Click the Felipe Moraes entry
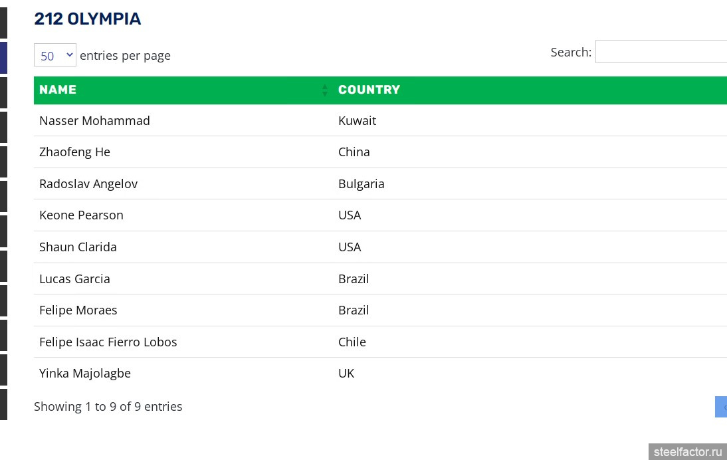The image size is (727, 460). tap(78, 310)
